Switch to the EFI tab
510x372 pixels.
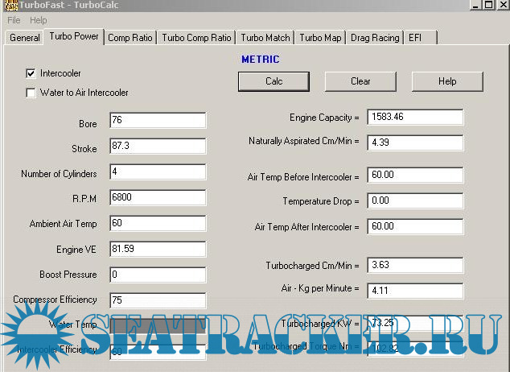click(x=415, y=38)
